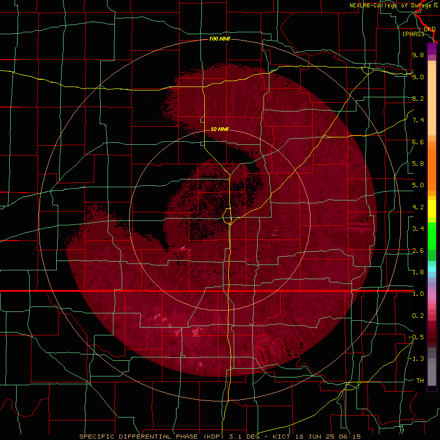Pick the bright green color bar segment
Screen dimensions: 440x440
pos(432,236)
